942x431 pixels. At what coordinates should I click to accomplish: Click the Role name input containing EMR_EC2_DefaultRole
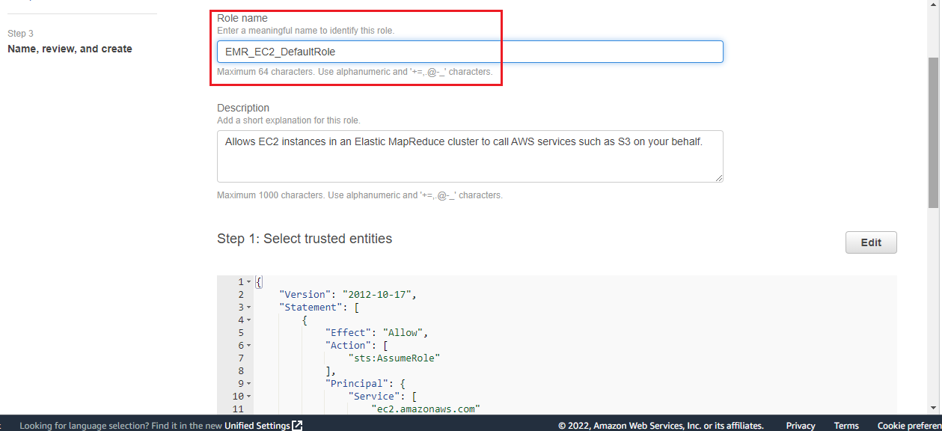[470, 51]
